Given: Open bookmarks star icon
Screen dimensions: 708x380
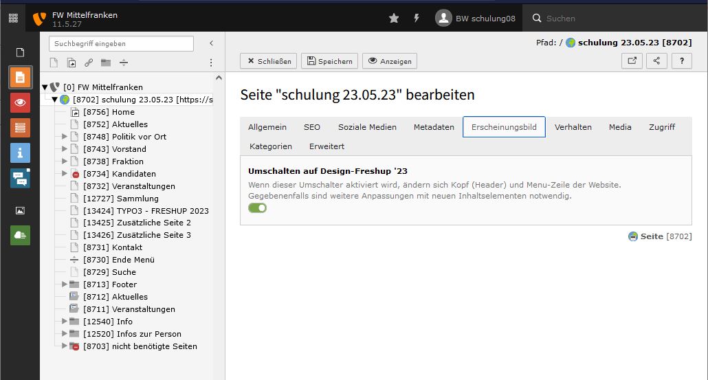Looking at the screenshot, I should 394,18.
